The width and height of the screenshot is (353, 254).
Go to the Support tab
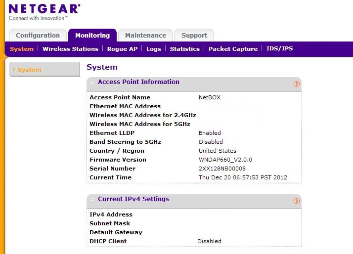(x=194, y=35)
